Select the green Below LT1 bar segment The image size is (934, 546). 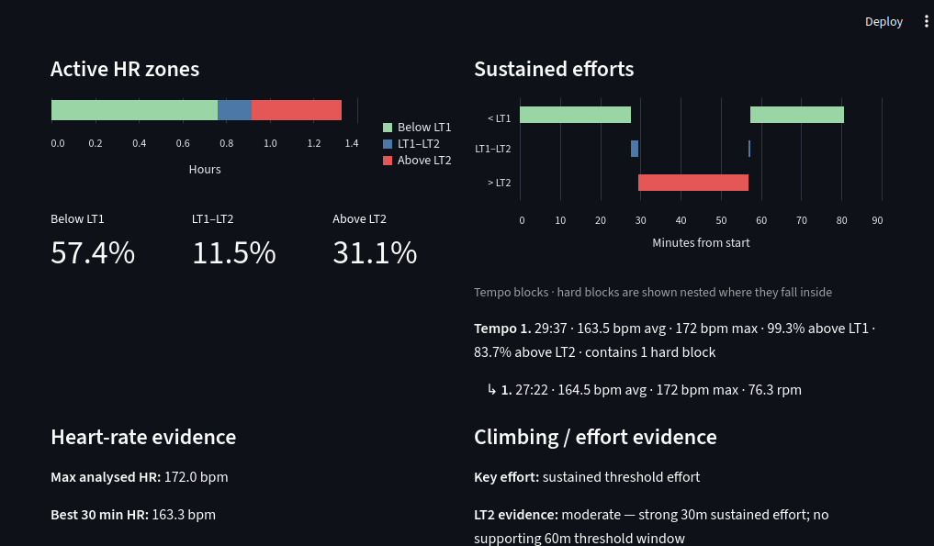click(135, 110)
